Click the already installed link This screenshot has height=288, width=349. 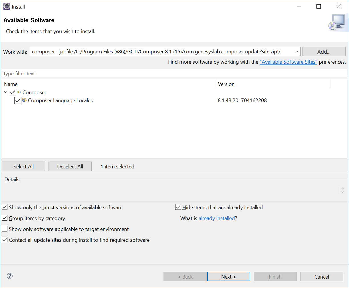coord(217,218)
